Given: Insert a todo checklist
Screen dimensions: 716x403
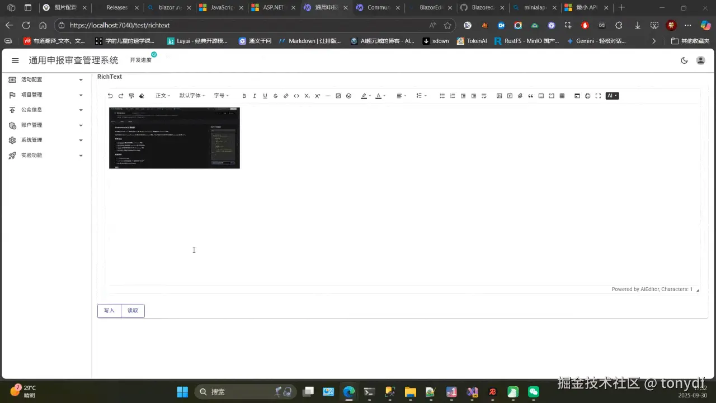Looking at the screenshot, I should coord(338,96).
